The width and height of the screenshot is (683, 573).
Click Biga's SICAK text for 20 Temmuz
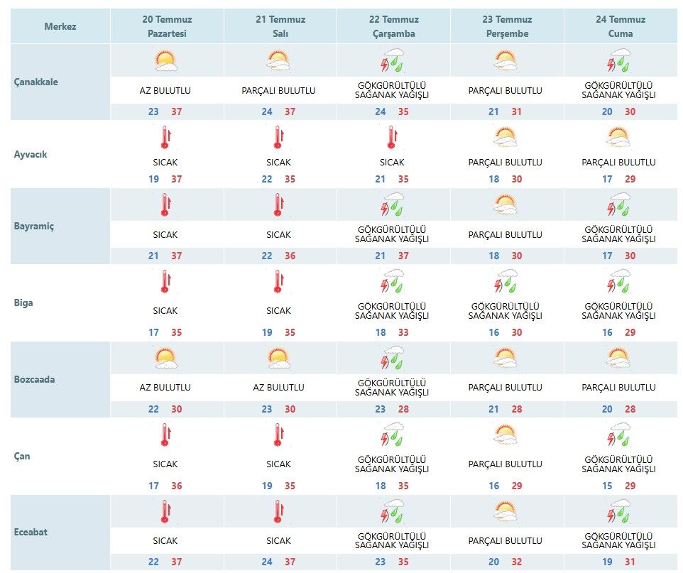165,311
